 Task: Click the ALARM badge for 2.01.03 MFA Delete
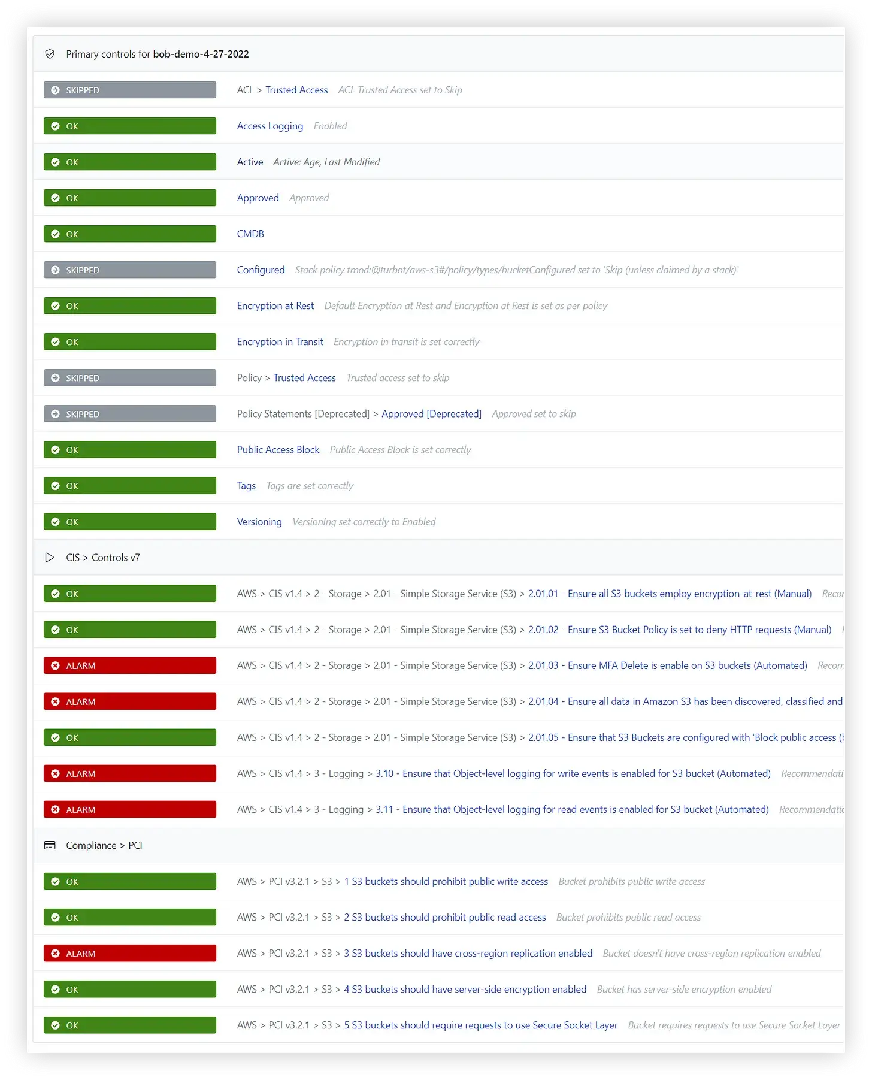pos(130,665)
